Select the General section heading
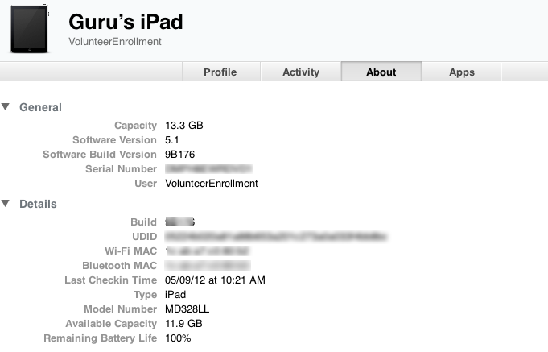548x352 pixels. (x=40, y=107)
